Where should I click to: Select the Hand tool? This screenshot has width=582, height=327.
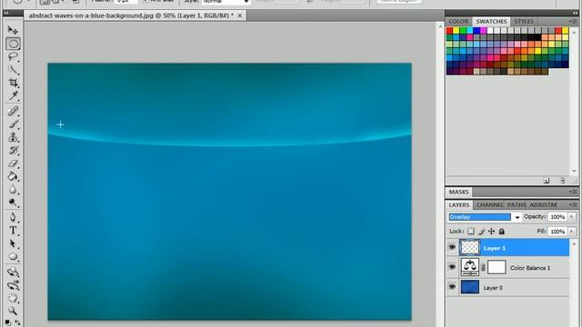tap(13, 298)
